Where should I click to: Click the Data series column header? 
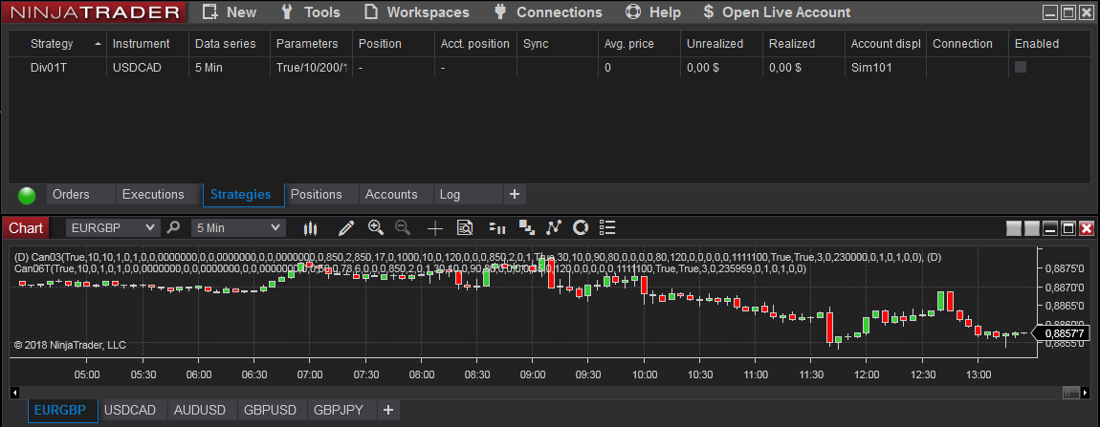[230, 44]
